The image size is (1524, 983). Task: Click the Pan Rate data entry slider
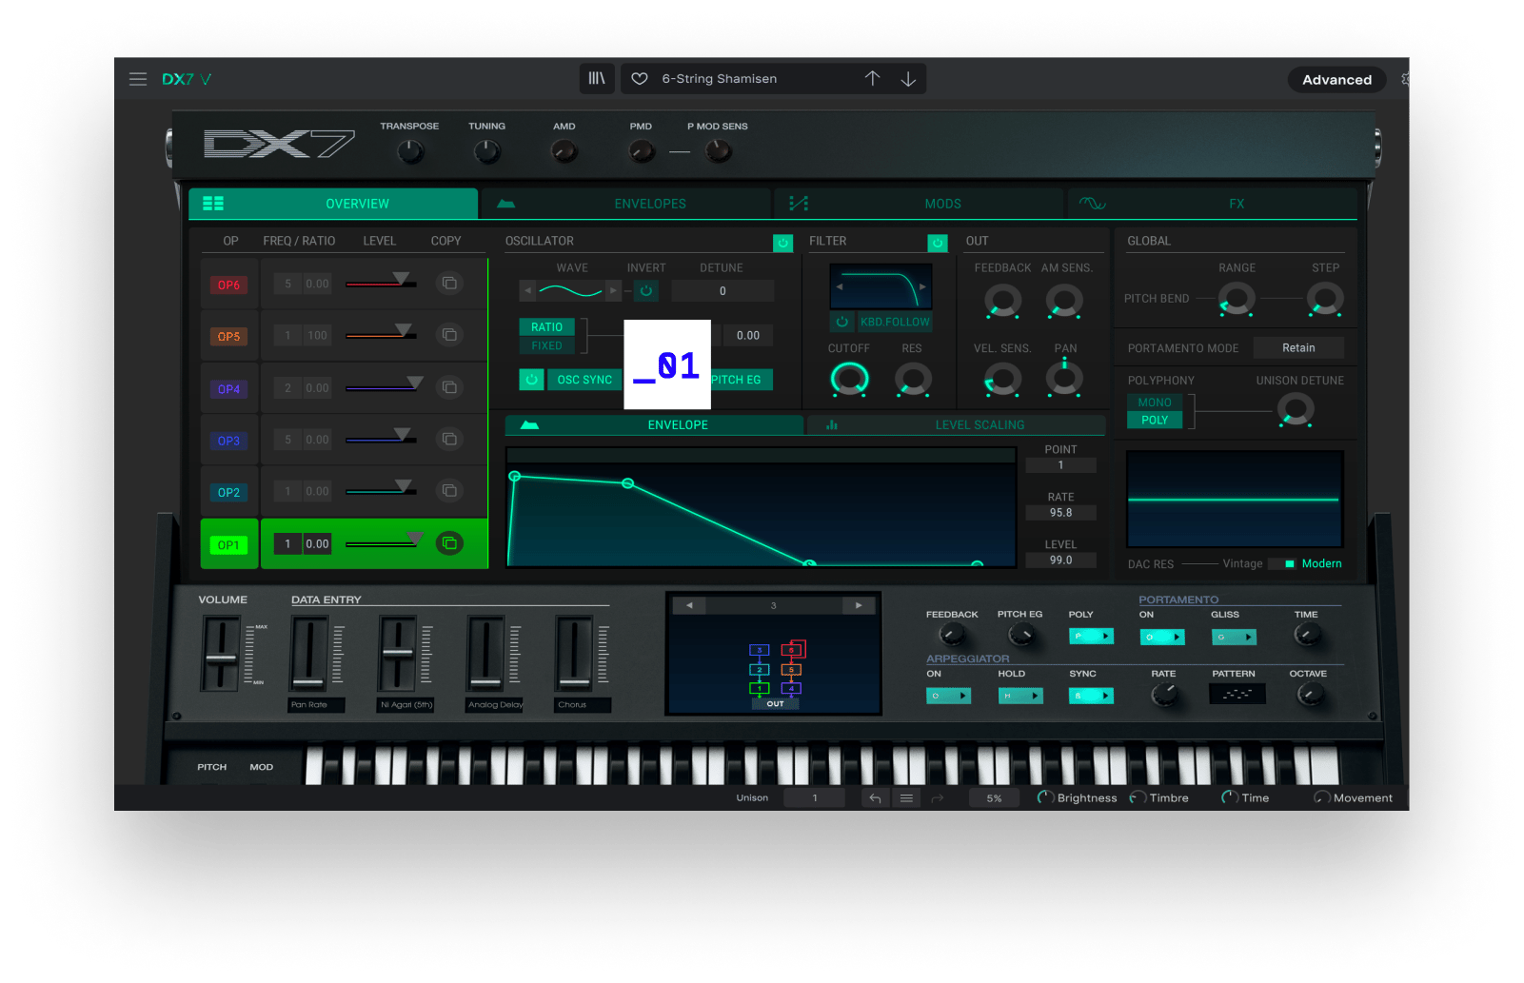click(x=308, y=653)
